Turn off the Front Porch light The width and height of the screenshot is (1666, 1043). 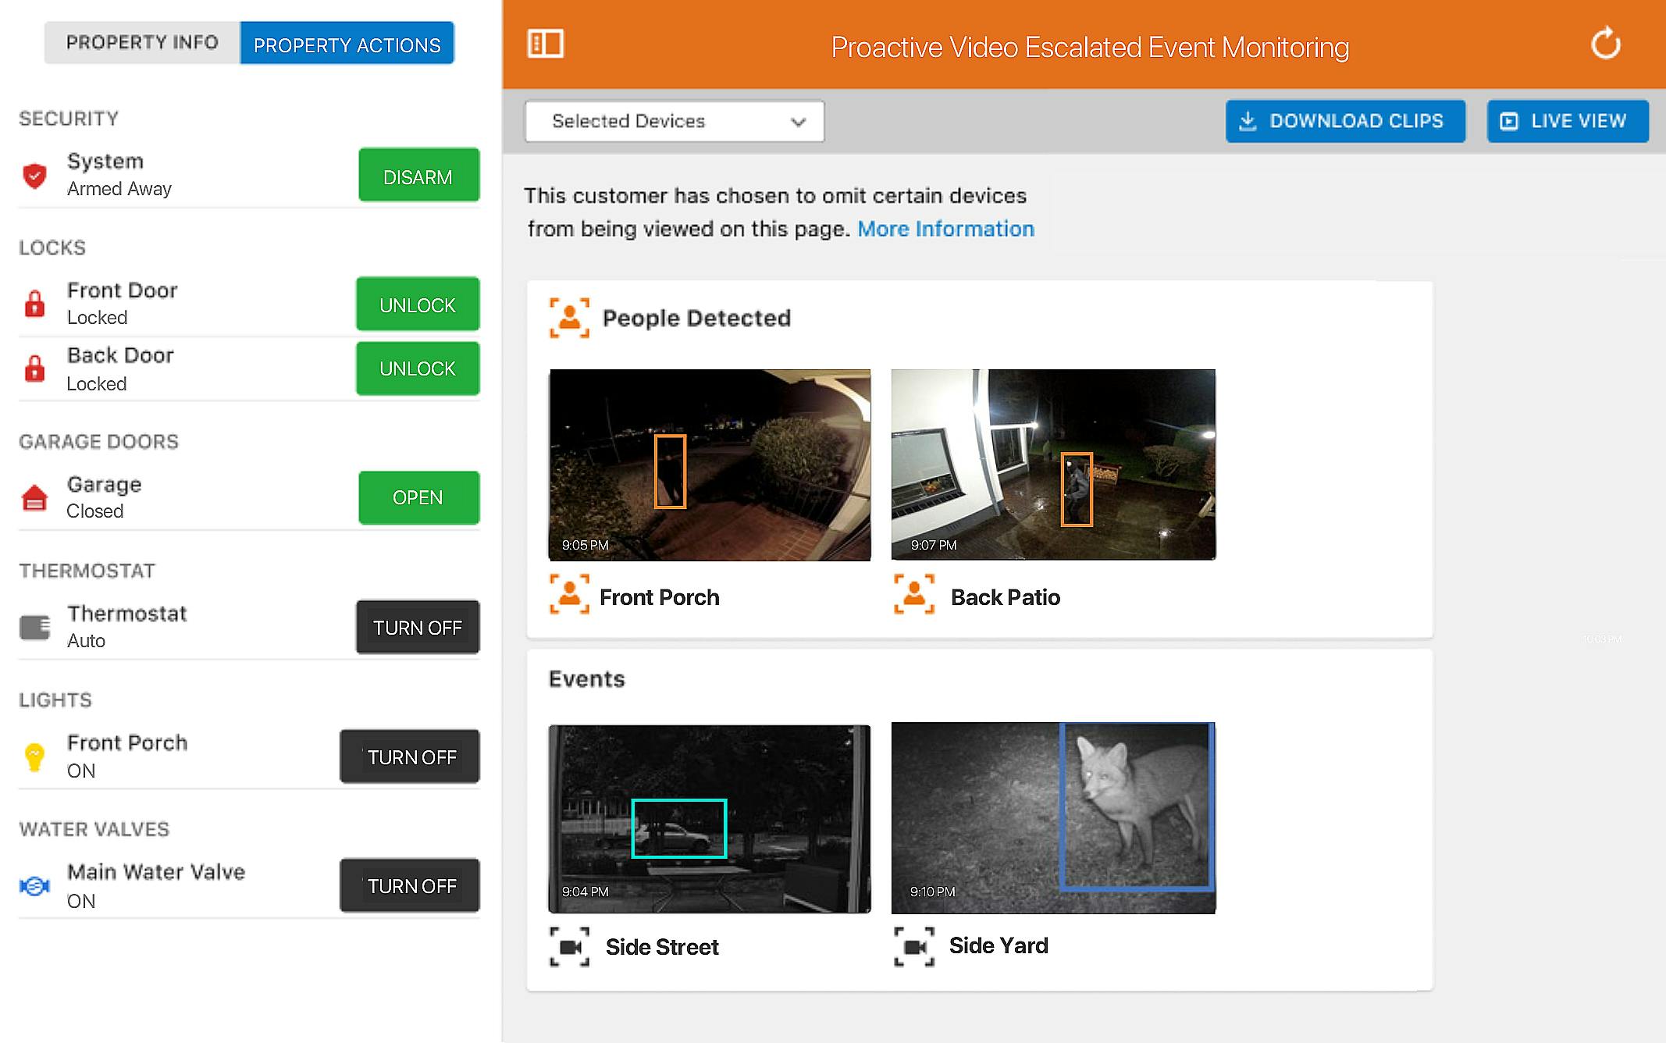pos(410,756)
